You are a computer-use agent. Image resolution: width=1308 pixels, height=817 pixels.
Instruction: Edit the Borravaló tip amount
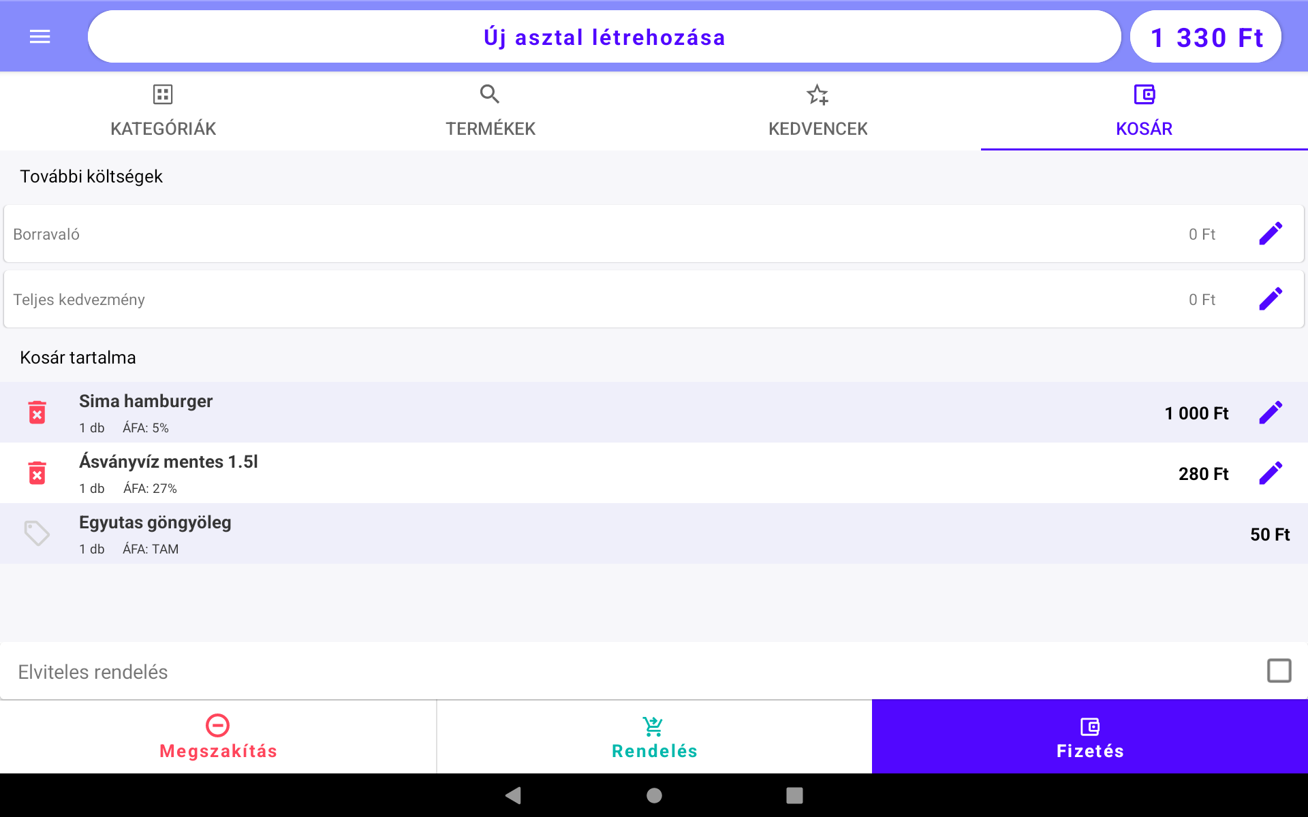[1271, 234]
